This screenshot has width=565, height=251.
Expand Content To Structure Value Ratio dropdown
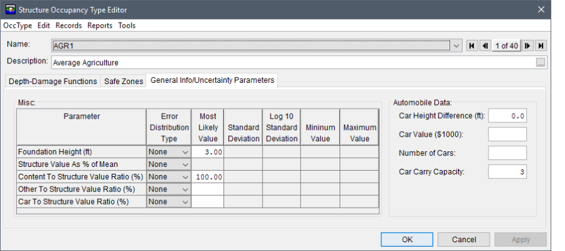(x=185, y=177)
